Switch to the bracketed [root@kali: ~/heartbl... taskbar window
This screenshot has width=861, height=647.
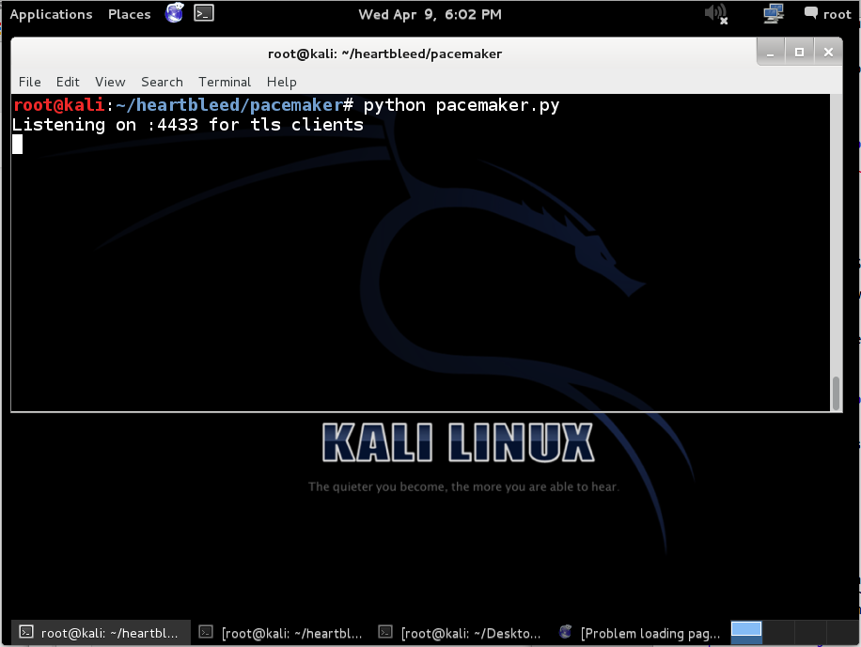pyautogui.click(x=281, y=633)
